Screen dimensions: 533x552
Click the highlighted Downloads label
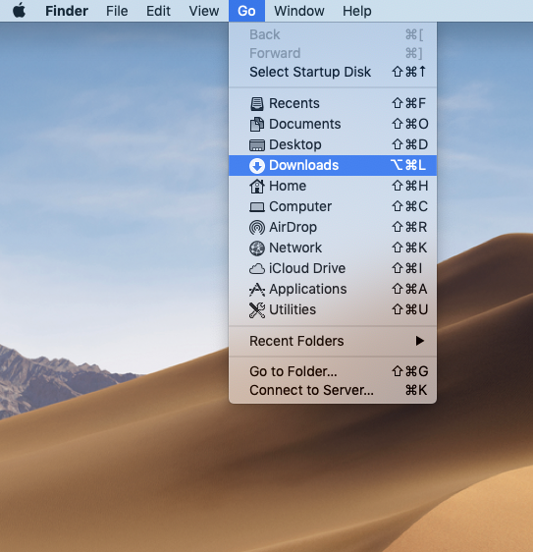(x=303, y=165)
